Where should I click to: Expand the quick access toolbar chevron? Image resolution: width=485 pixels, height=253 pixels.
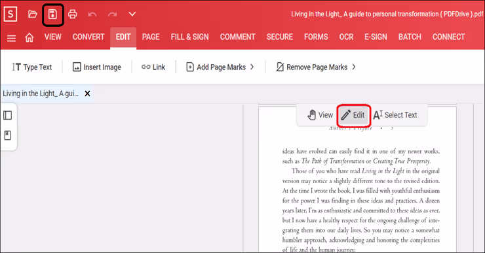coord(132,14)
